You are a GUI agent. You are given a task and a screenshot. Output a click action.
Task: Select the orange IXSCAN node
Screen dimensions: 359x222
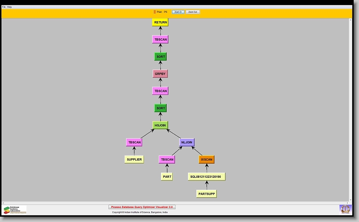206,159
